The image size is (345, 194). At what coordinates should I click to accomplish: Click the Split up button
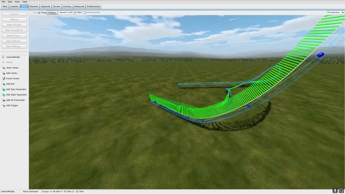14,19
